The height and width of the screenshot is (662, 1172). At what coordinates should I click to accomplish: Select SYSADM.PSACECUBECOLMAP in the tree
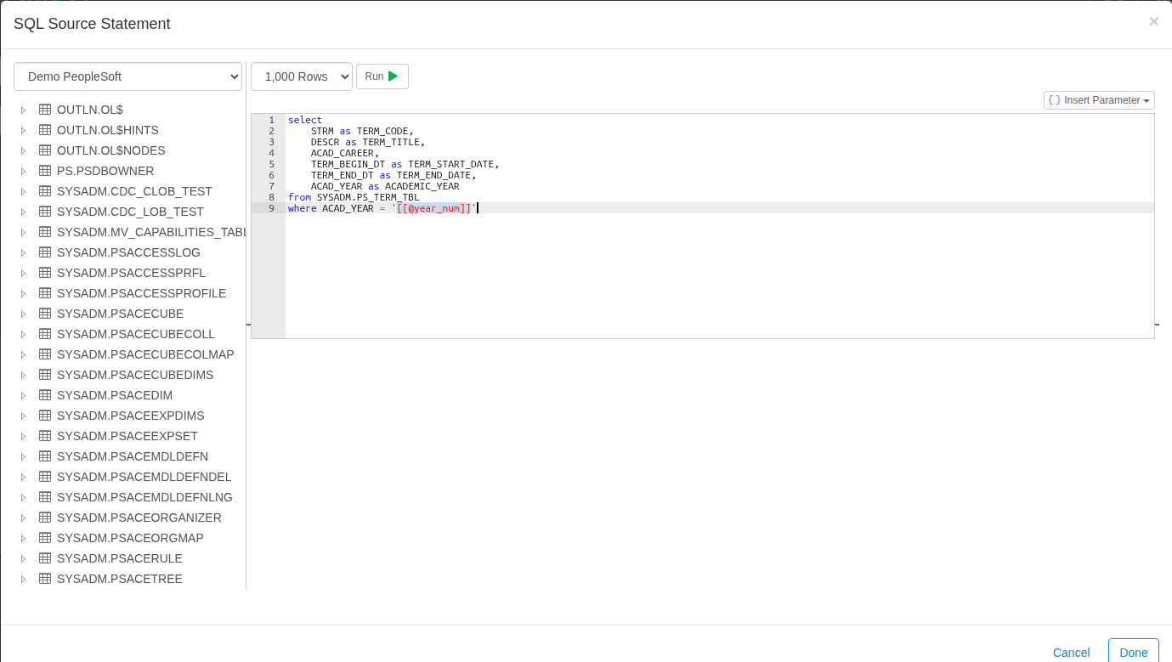tap(145, 354)
